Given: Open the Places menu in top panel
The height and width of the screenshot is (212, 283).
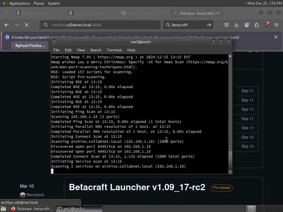Looking at the screenshot, I should (x=39, y=3).
